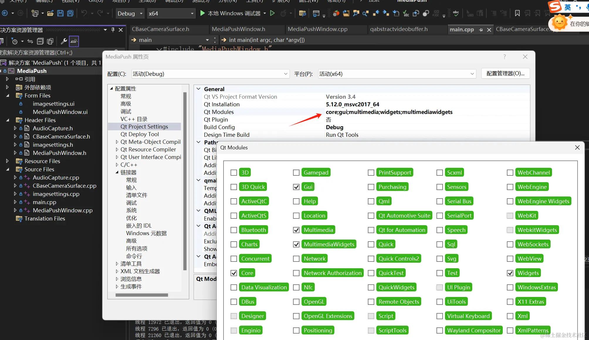Click the open file folder icon
Screen dimensions: 589x340
click(50, 13)
